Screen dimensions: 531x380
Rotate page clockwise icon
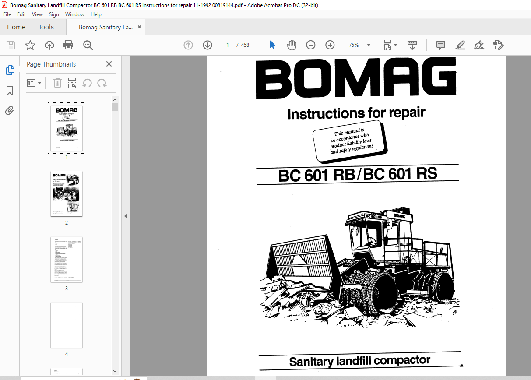[x=102, y=83]
